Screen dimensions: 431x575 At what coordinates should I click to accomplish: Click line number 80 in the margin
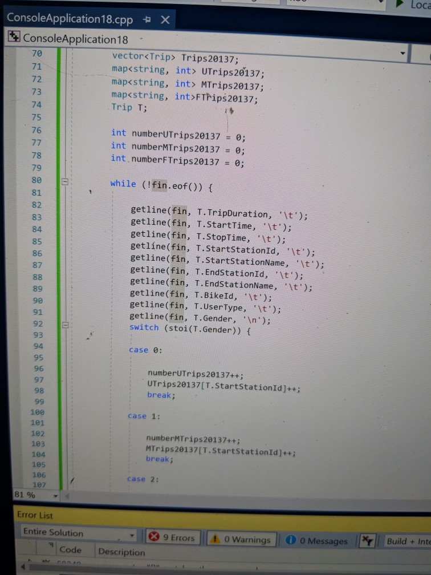coord(36,180)
